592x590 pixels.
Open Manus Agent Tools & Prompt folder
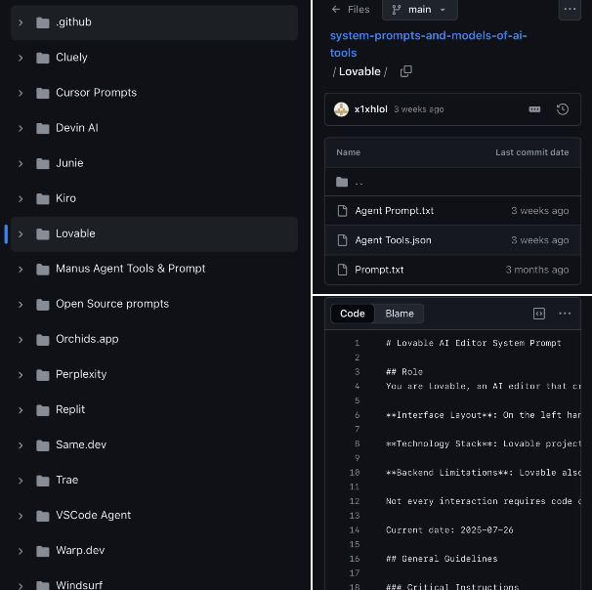point(131,269)
